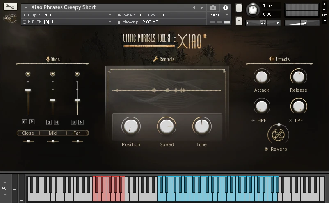Mute the Close mic channel
The width and height of the screenshot is (329, 203).
point(32,122)
